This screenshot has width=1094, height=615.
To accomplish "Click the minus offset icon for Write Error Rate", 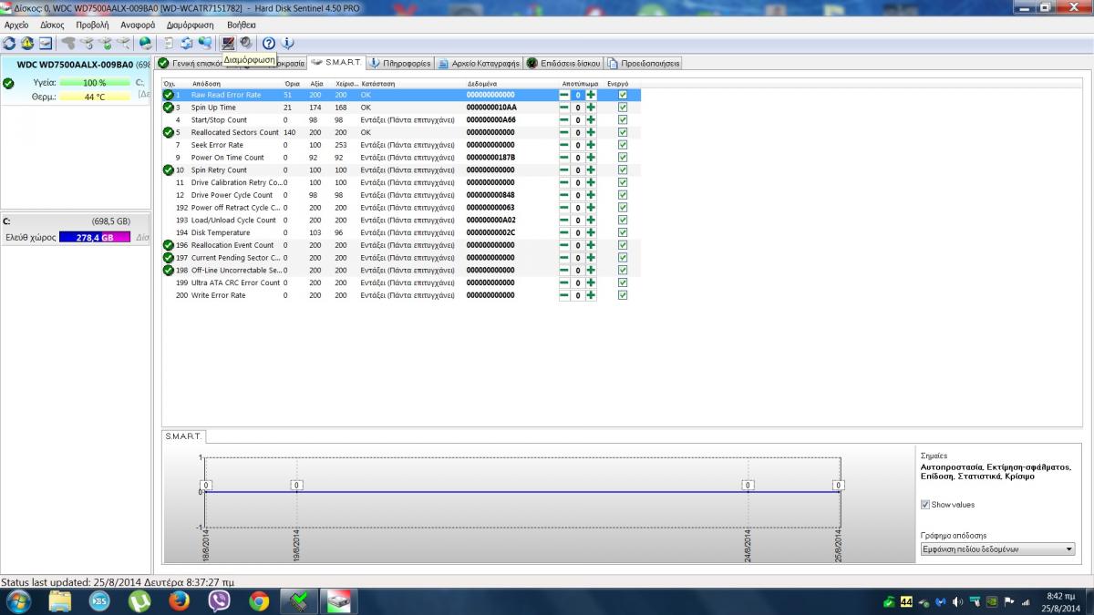I will [x=564, y=295].
